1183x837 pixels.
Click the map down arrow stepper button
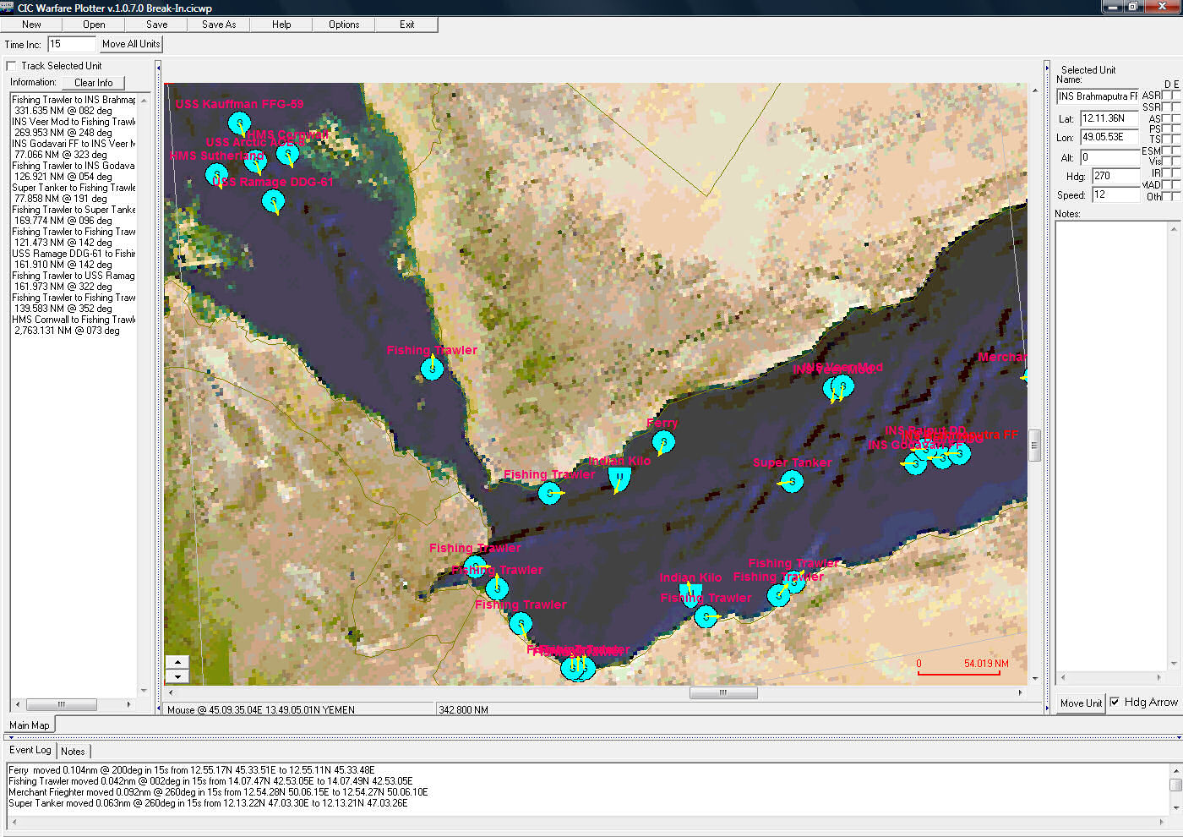tap(177, 676)
